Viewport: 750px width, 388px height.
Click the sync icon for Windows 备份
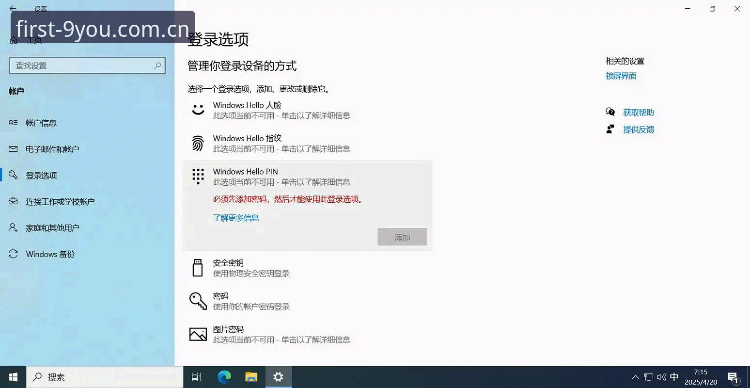[x=13, y=254]
